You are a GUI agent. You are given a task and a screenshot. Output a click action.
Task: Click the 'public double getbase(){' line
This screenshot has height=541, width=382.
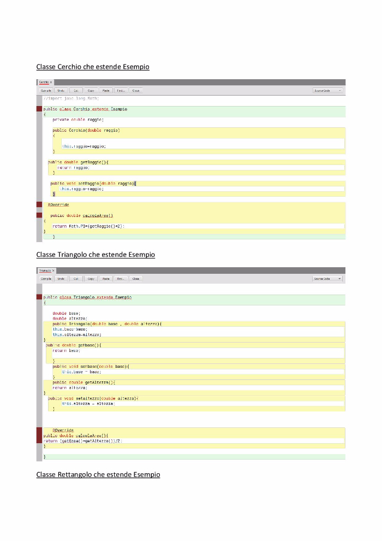(74, 345)
